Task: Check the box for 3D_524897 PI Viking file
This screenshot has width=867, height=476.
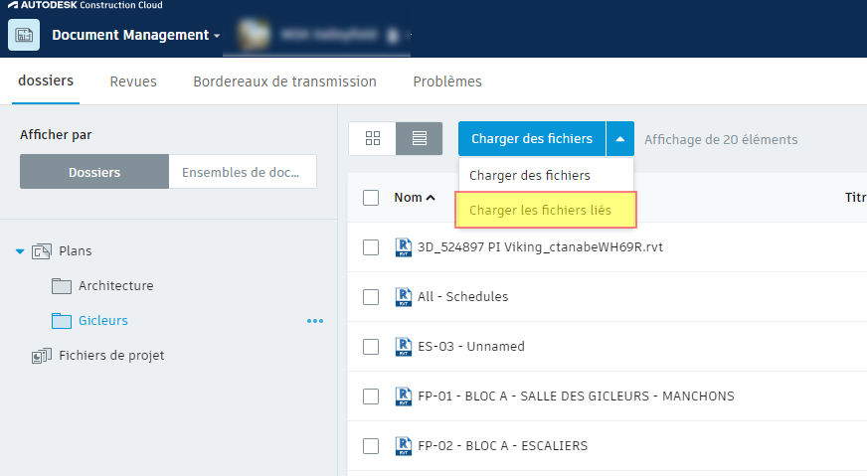Action: pos(371,247)
